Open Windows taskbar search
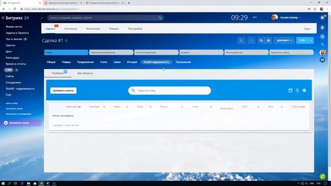The width and height of the screenshot is (331, 186). point(9,183)
